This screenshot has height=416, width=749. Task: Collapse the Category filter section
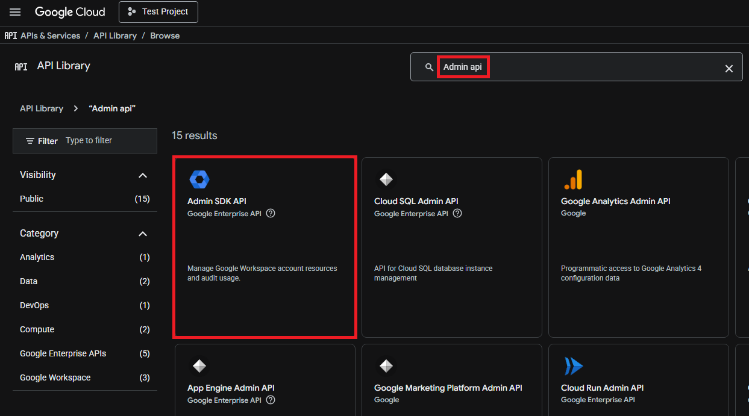pyautogui.click(x=143, y=234)
